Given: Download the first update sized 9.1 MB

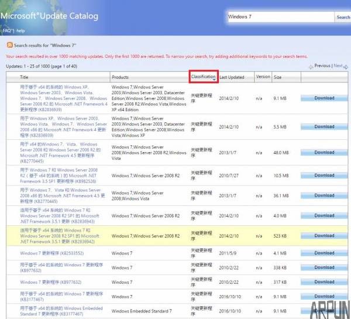Looking at the screenshot, I should point(325,98).
